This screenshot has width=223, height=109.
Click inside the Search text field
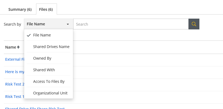(x=131, y=24)
